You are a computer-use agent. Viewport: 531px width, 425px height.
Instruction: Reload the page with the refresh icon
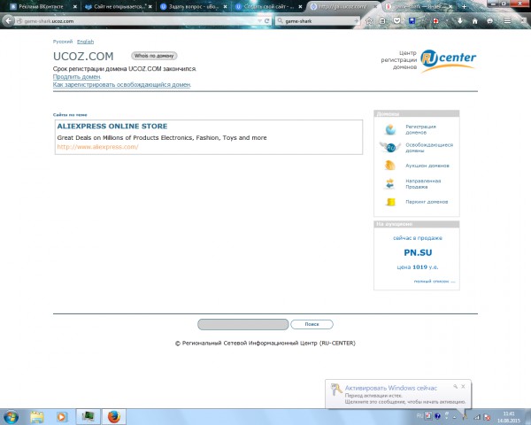267,21
